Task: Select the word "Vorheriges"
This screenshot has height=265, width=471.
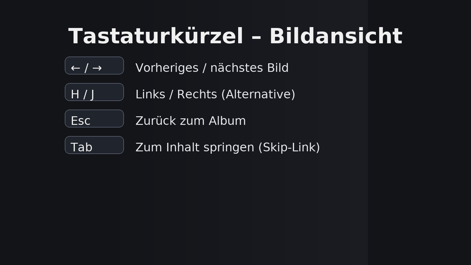Action: [167, 68]
